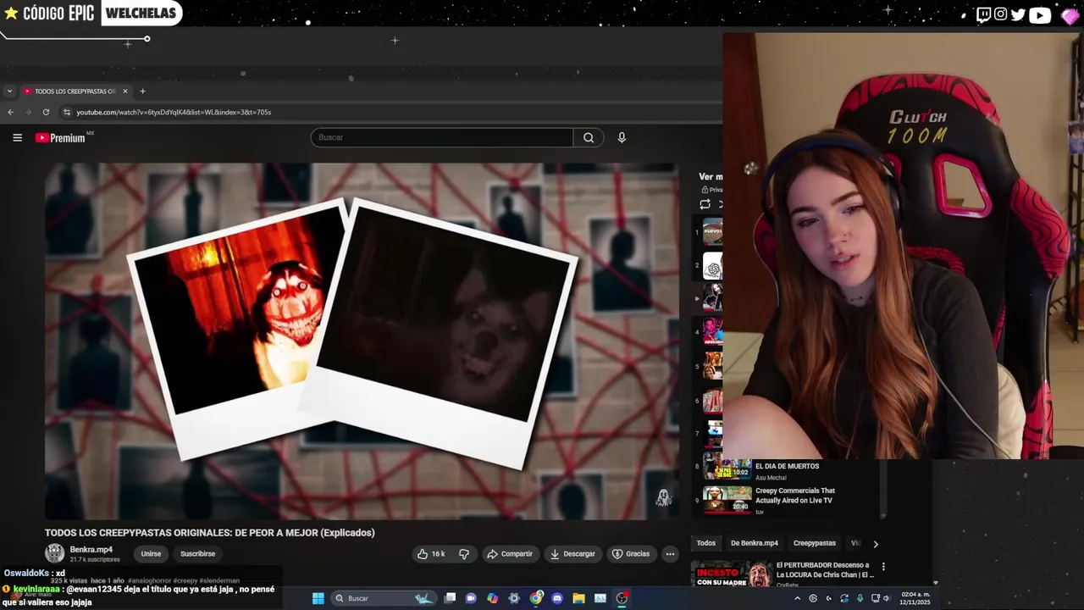This screenshot has height=610, width=1084.
Task: Click the taskbar Buscar search box
Action: (384, 598)
